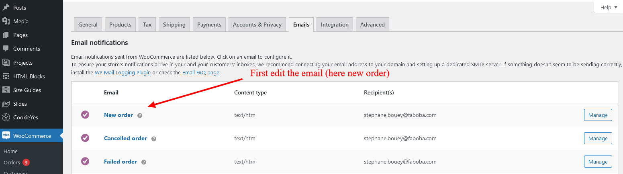Click the HTML Blocks grid icon
623x174 pixels.
click(6, 76)
